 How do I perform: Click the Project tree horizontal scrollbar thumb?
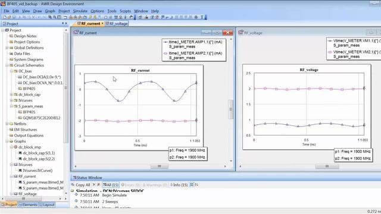(23, 199)
